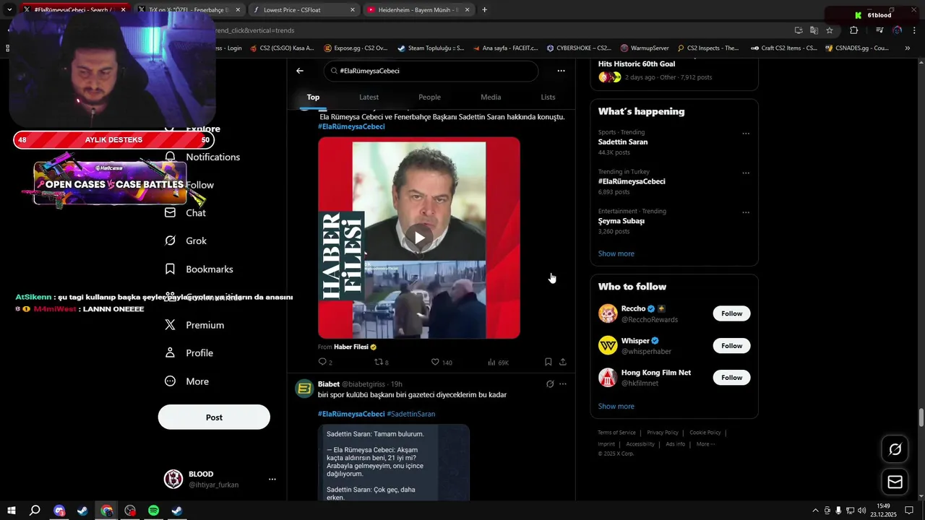The width and height of the screenshot is (925, 520).
Task: Open Bookmarks in the sidebar
Action: [x=199, y=269]
